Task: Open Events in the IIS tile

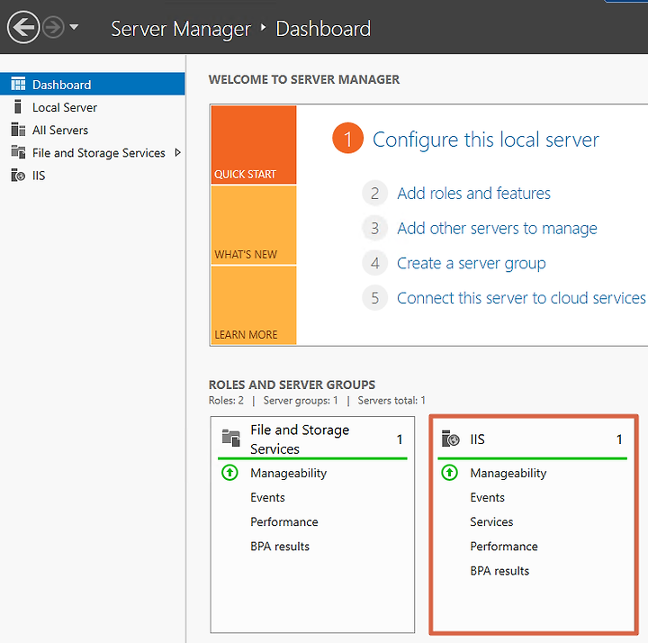Action: [x=487, y=497]
